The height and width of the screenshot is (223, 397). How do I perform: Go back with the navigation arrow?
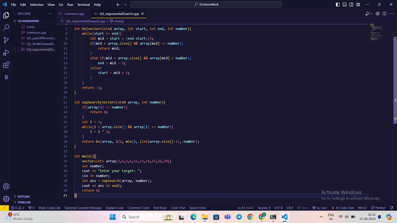click(x=118, y=5)
